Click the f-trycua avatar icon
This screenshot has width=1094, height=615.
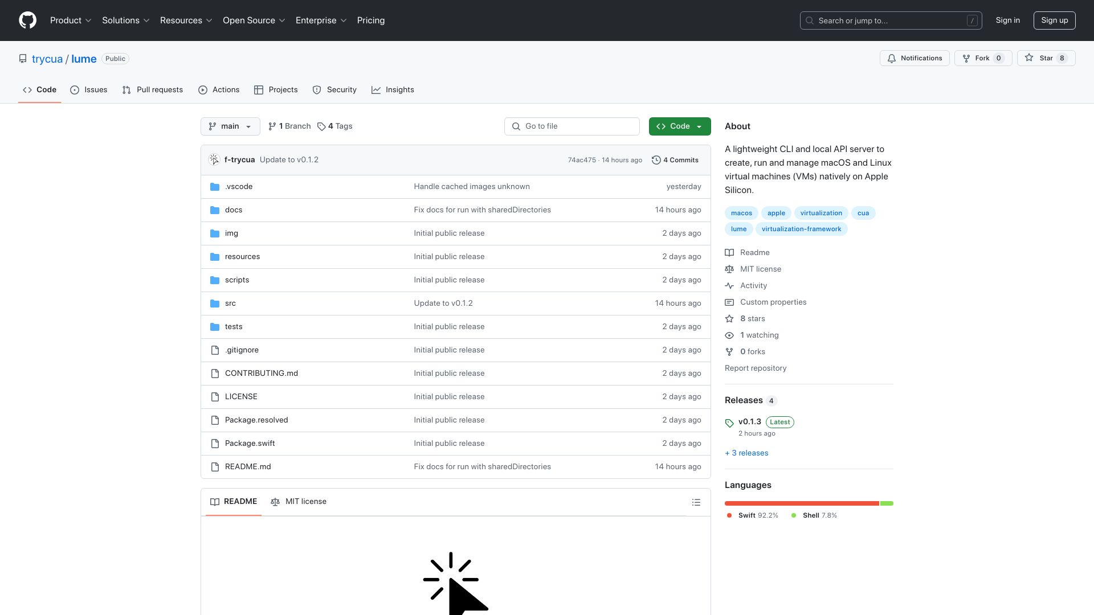(214, 160)
